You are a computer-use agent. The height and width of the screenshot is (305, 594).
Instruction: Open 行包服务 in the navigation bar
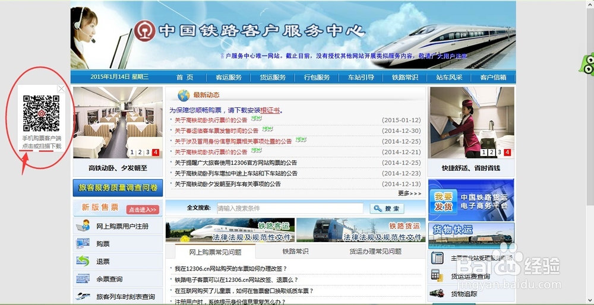[317, 77]
